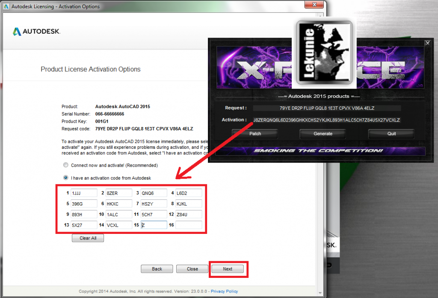The image size is (438, 298).
Task: Click the Lekunie logo image
Action: 324,52
